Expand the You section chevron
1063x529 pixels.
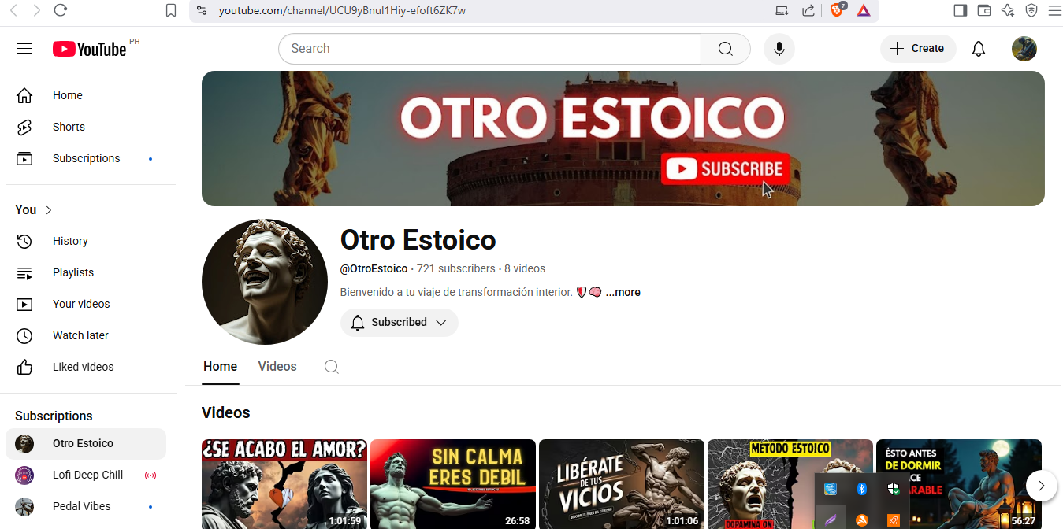49,210
